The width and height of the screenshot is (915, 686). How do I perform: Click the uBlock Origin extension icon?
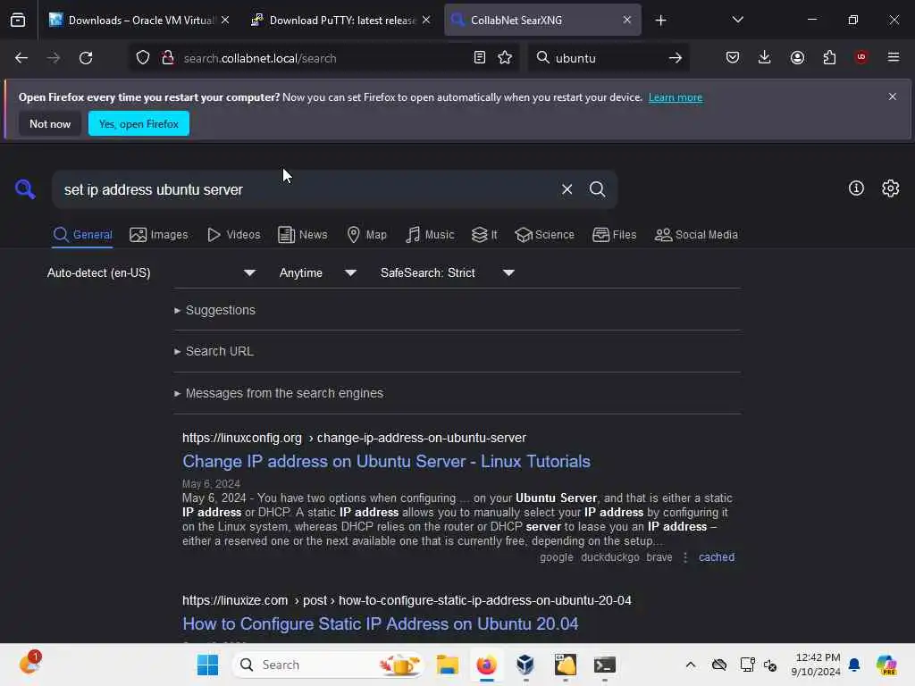pos(860,57)
